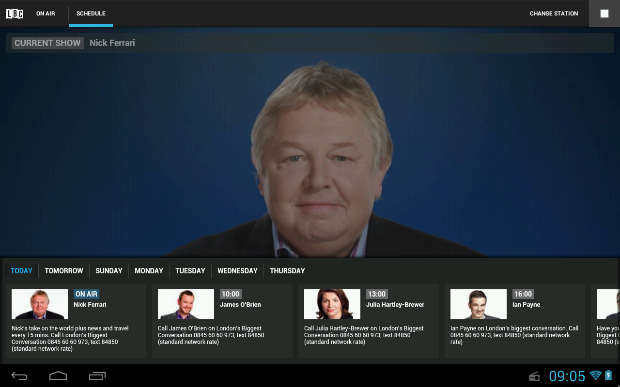Click the ON AIR badge on Nick Ferrari
620x387 pixels.
point(86,294)
